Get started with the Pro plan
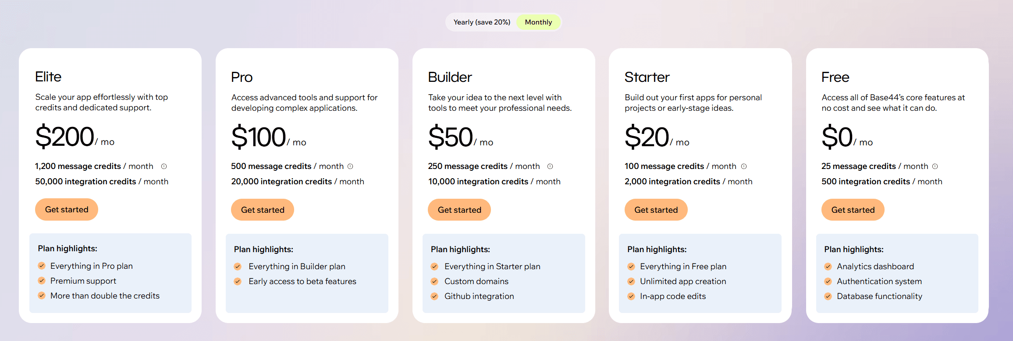Viewport: 1013px width, 341px height. [x=263, y=210]
